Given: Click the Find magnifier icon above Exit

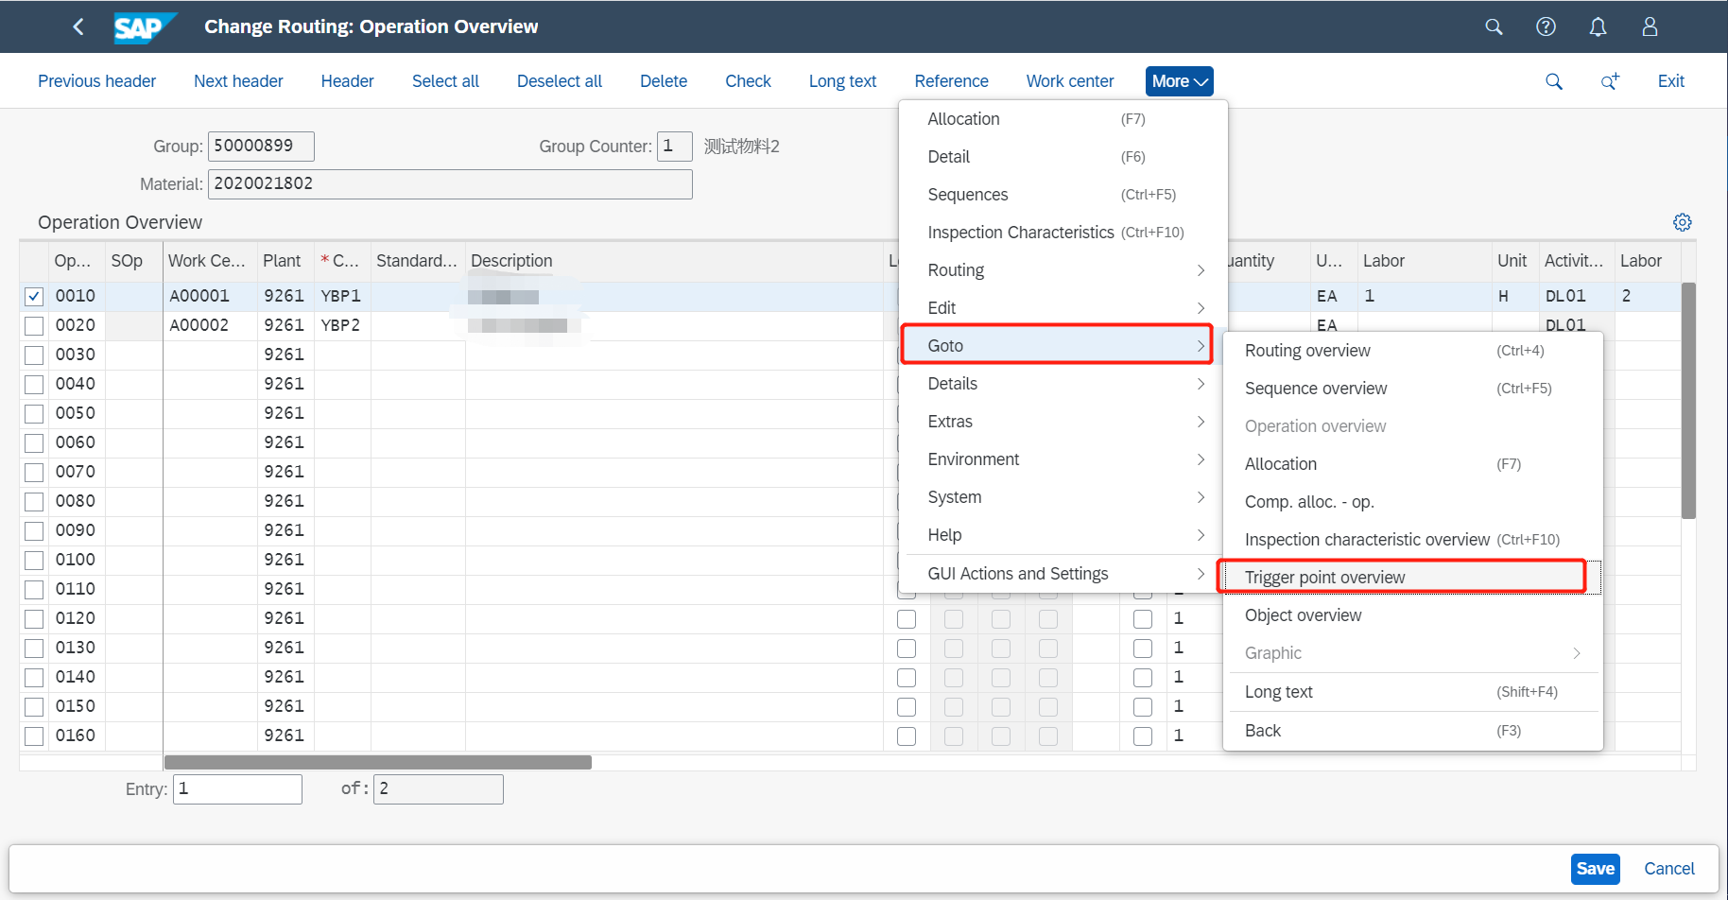Looking at the screenshot, I should tap(1554, 81).
